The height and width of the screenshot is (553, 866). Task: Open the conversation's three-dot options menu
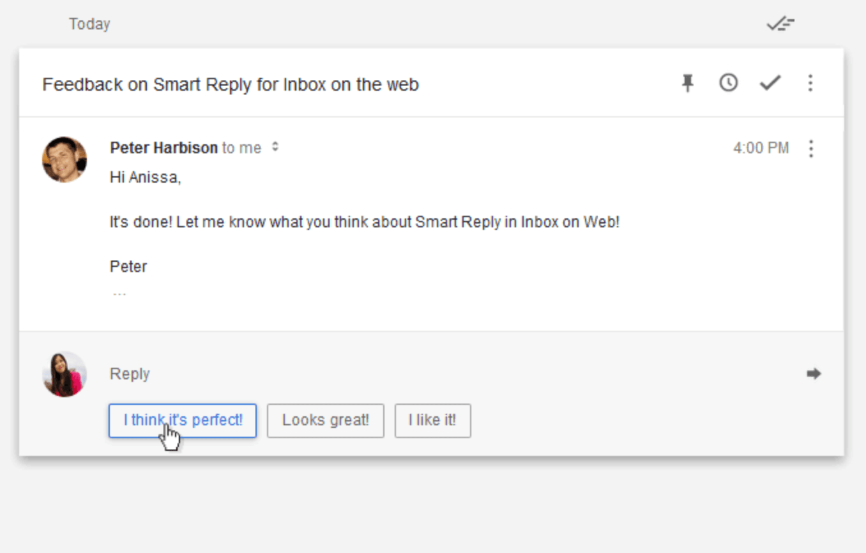click(810, 83)
